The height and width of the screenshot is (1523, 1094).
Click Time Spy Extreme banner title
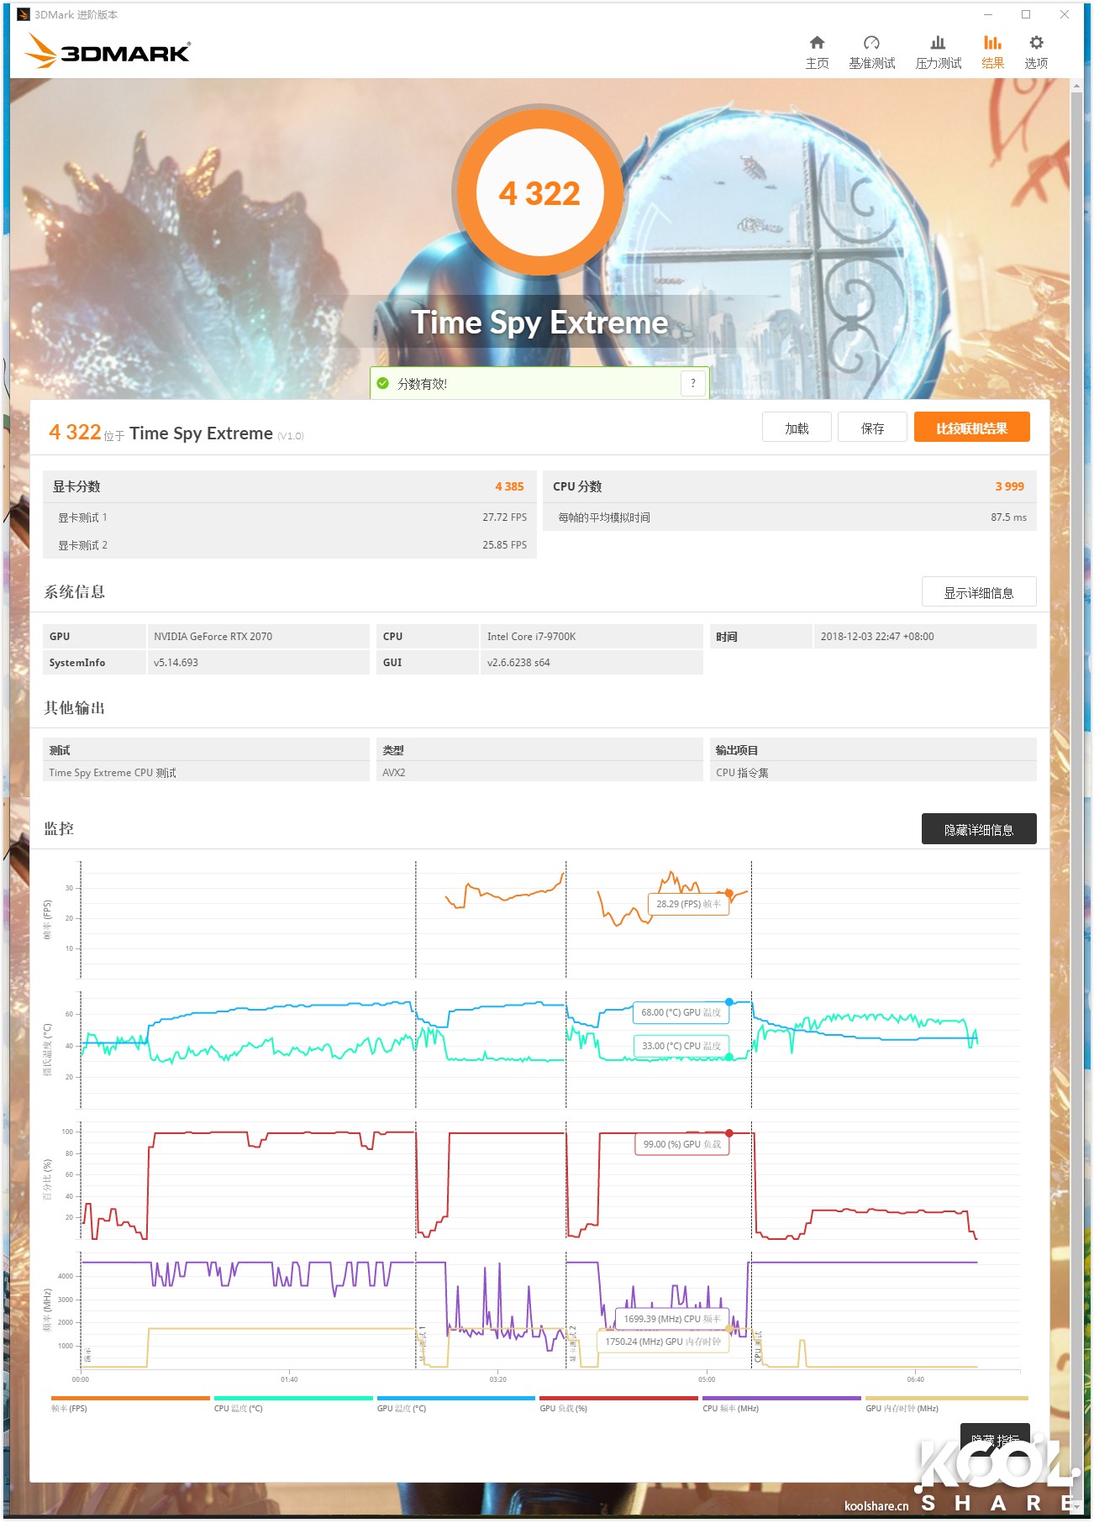(539, 323)
